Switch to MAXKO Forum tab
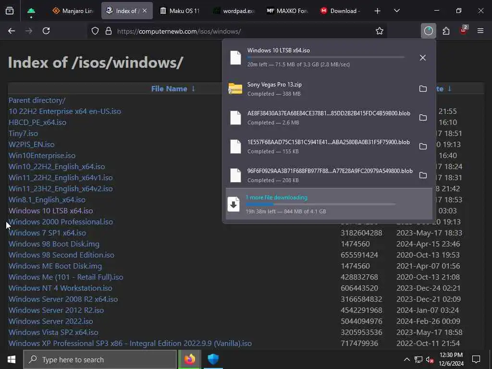Screen dimensions: 492x369 click(x=287, y=11)
